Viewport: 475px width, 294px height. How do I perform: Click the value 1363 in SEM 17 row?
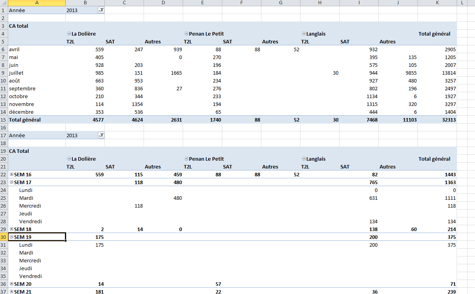(x=450, y=182)
